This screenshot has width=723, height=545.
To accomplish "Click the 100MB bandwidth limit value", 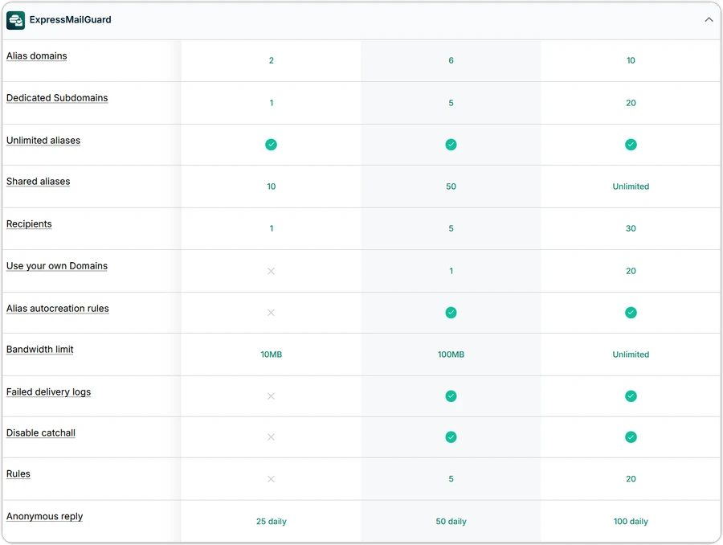I will point(451,354).
